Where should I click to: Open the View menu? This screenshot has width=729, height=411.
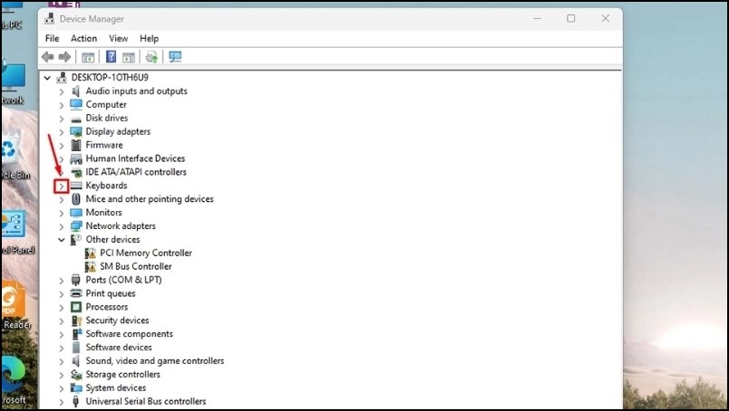pyautogui.click(x=118, y=39)
